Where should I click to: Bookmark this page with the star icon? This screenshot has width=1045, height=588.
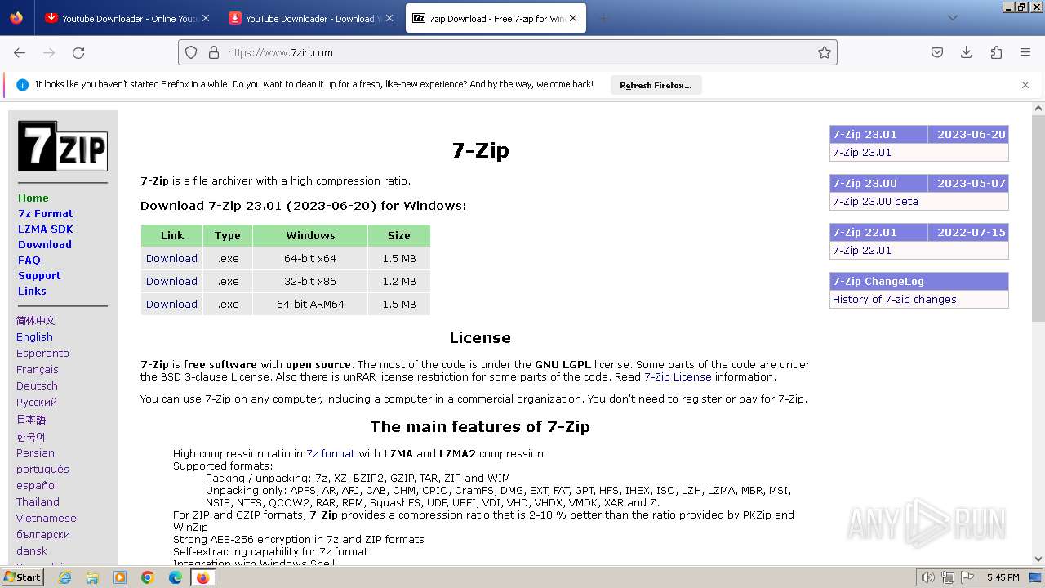click(825, 52)
